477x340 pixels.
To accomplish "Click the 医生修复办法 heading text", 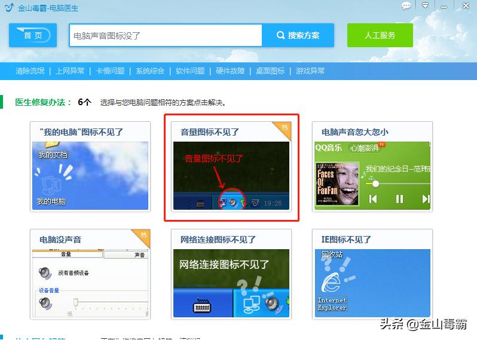I will pyautogui.click(x=43, y=102).
